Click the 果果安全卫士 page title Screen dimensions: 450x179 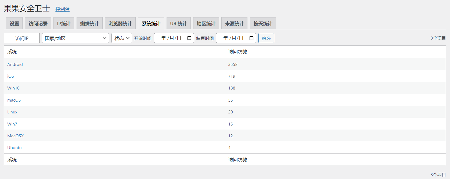click(27, 8)
